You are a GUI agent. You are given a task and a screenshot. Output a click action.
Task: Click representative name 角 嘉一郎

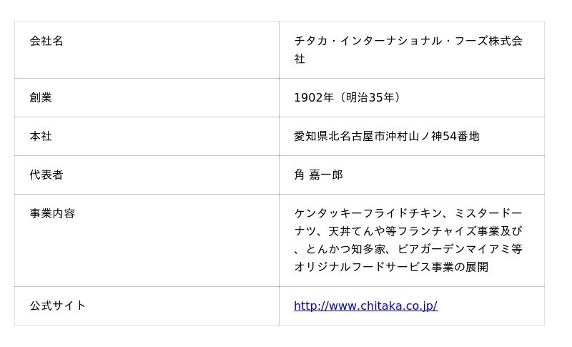tap(319, 175)
